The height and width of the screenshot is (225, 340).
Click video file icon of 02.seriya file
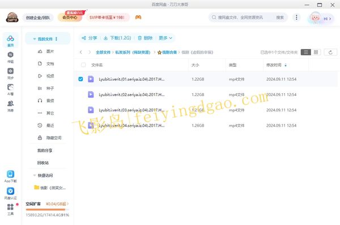pos(91,94)
